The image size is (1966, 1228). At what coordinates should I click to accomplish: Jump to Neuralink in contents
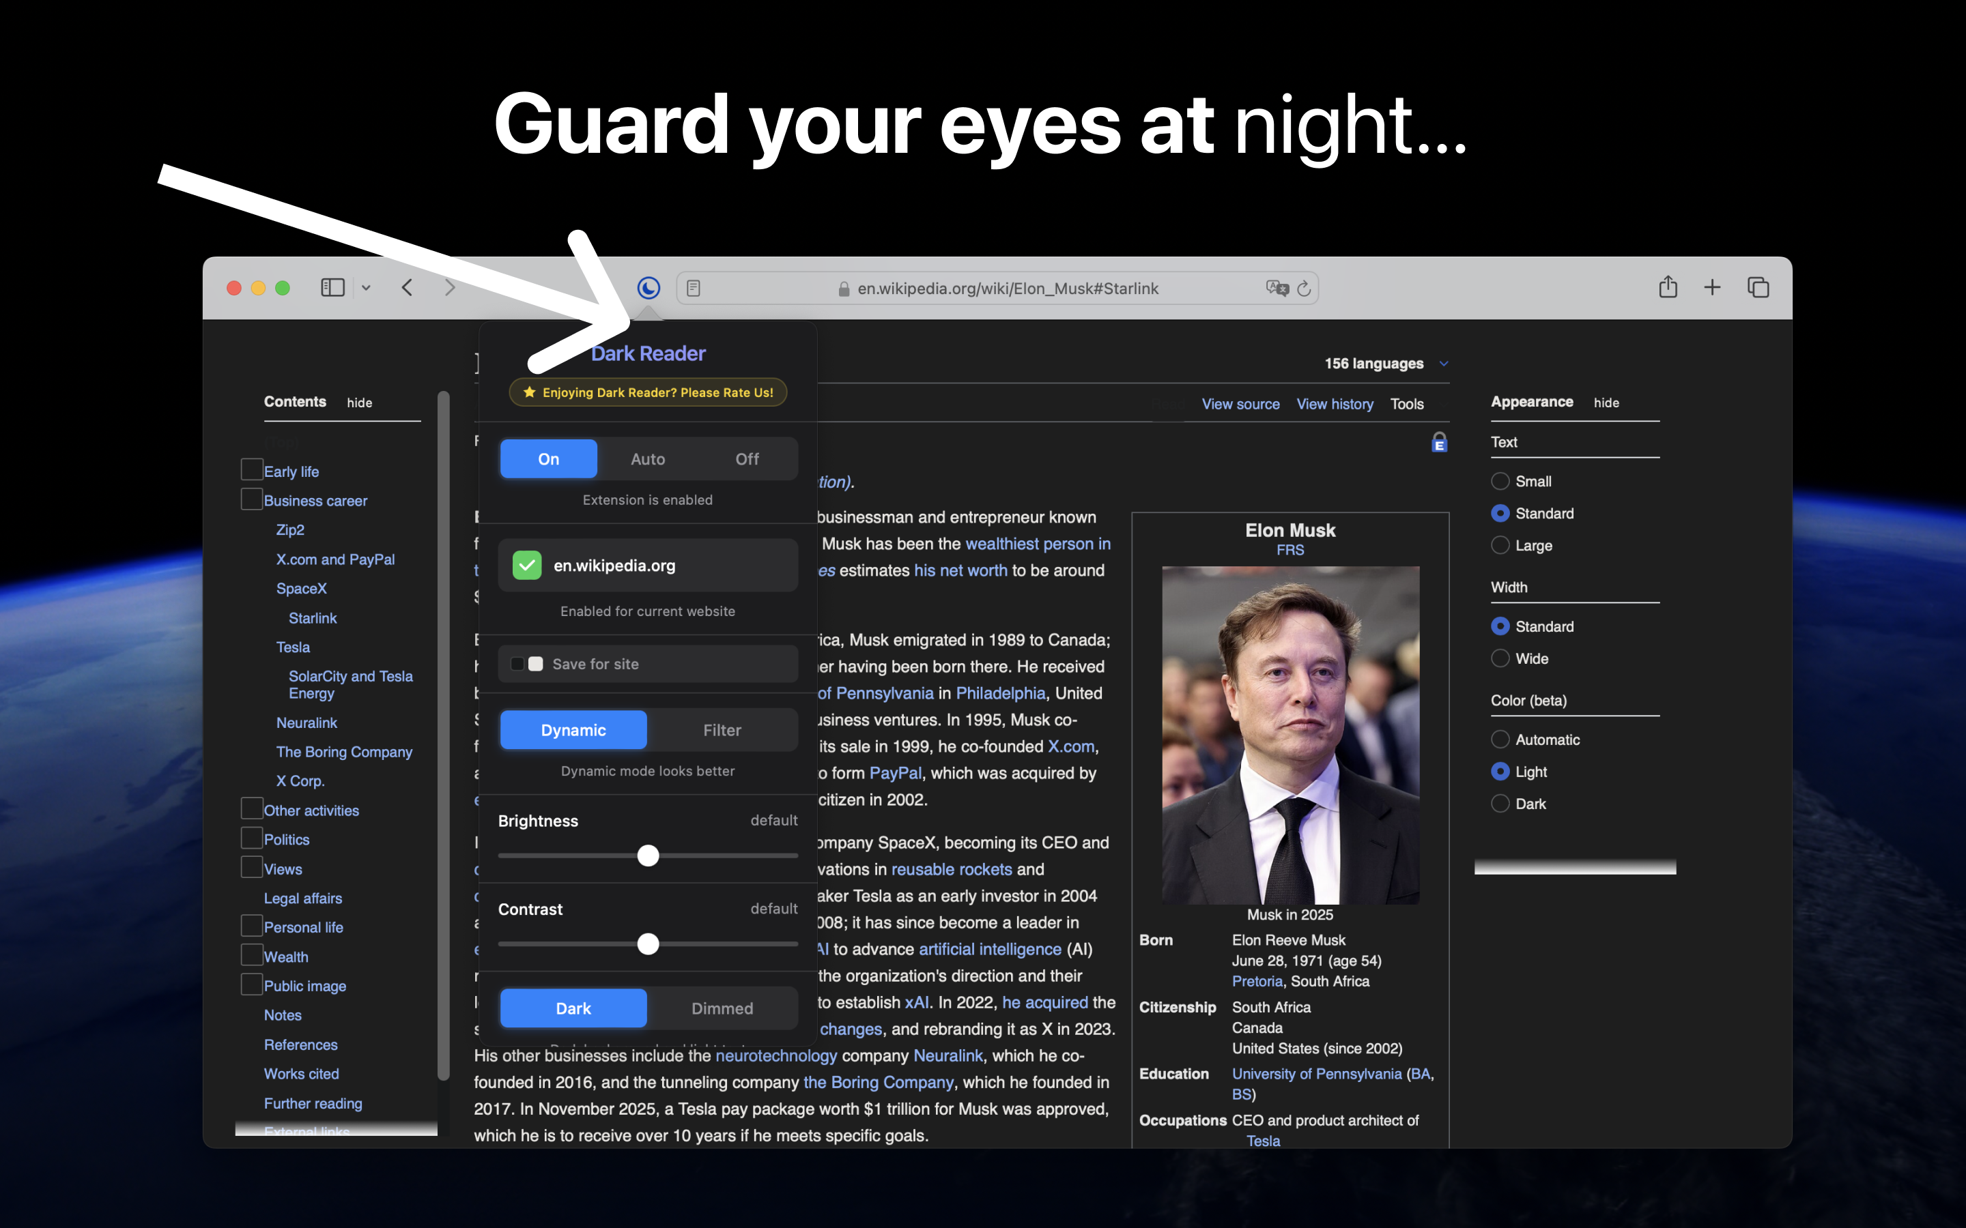307,723
